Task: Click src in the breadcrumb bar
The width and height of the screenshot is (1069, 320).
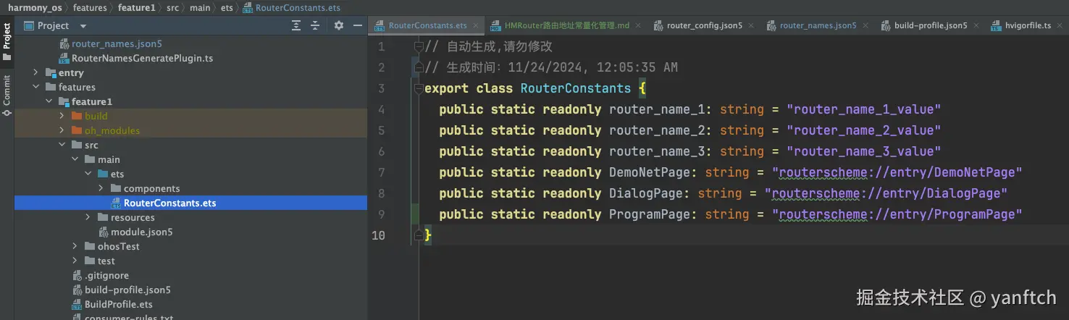Action: [x=172, y=7]
